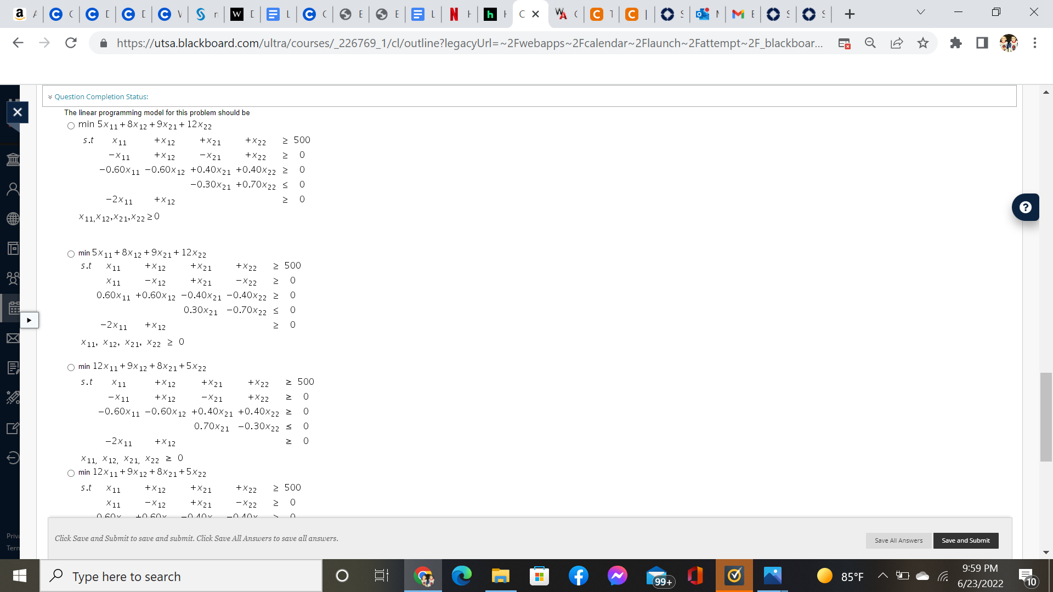Screen dimensions: 1053x592
Task: Open Microsoft Store from the taskbar
Action: 539,576
